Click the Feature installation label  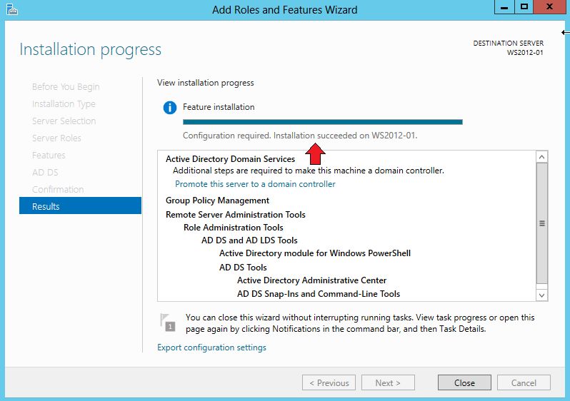pyautogui.click(x=219, y=107)
